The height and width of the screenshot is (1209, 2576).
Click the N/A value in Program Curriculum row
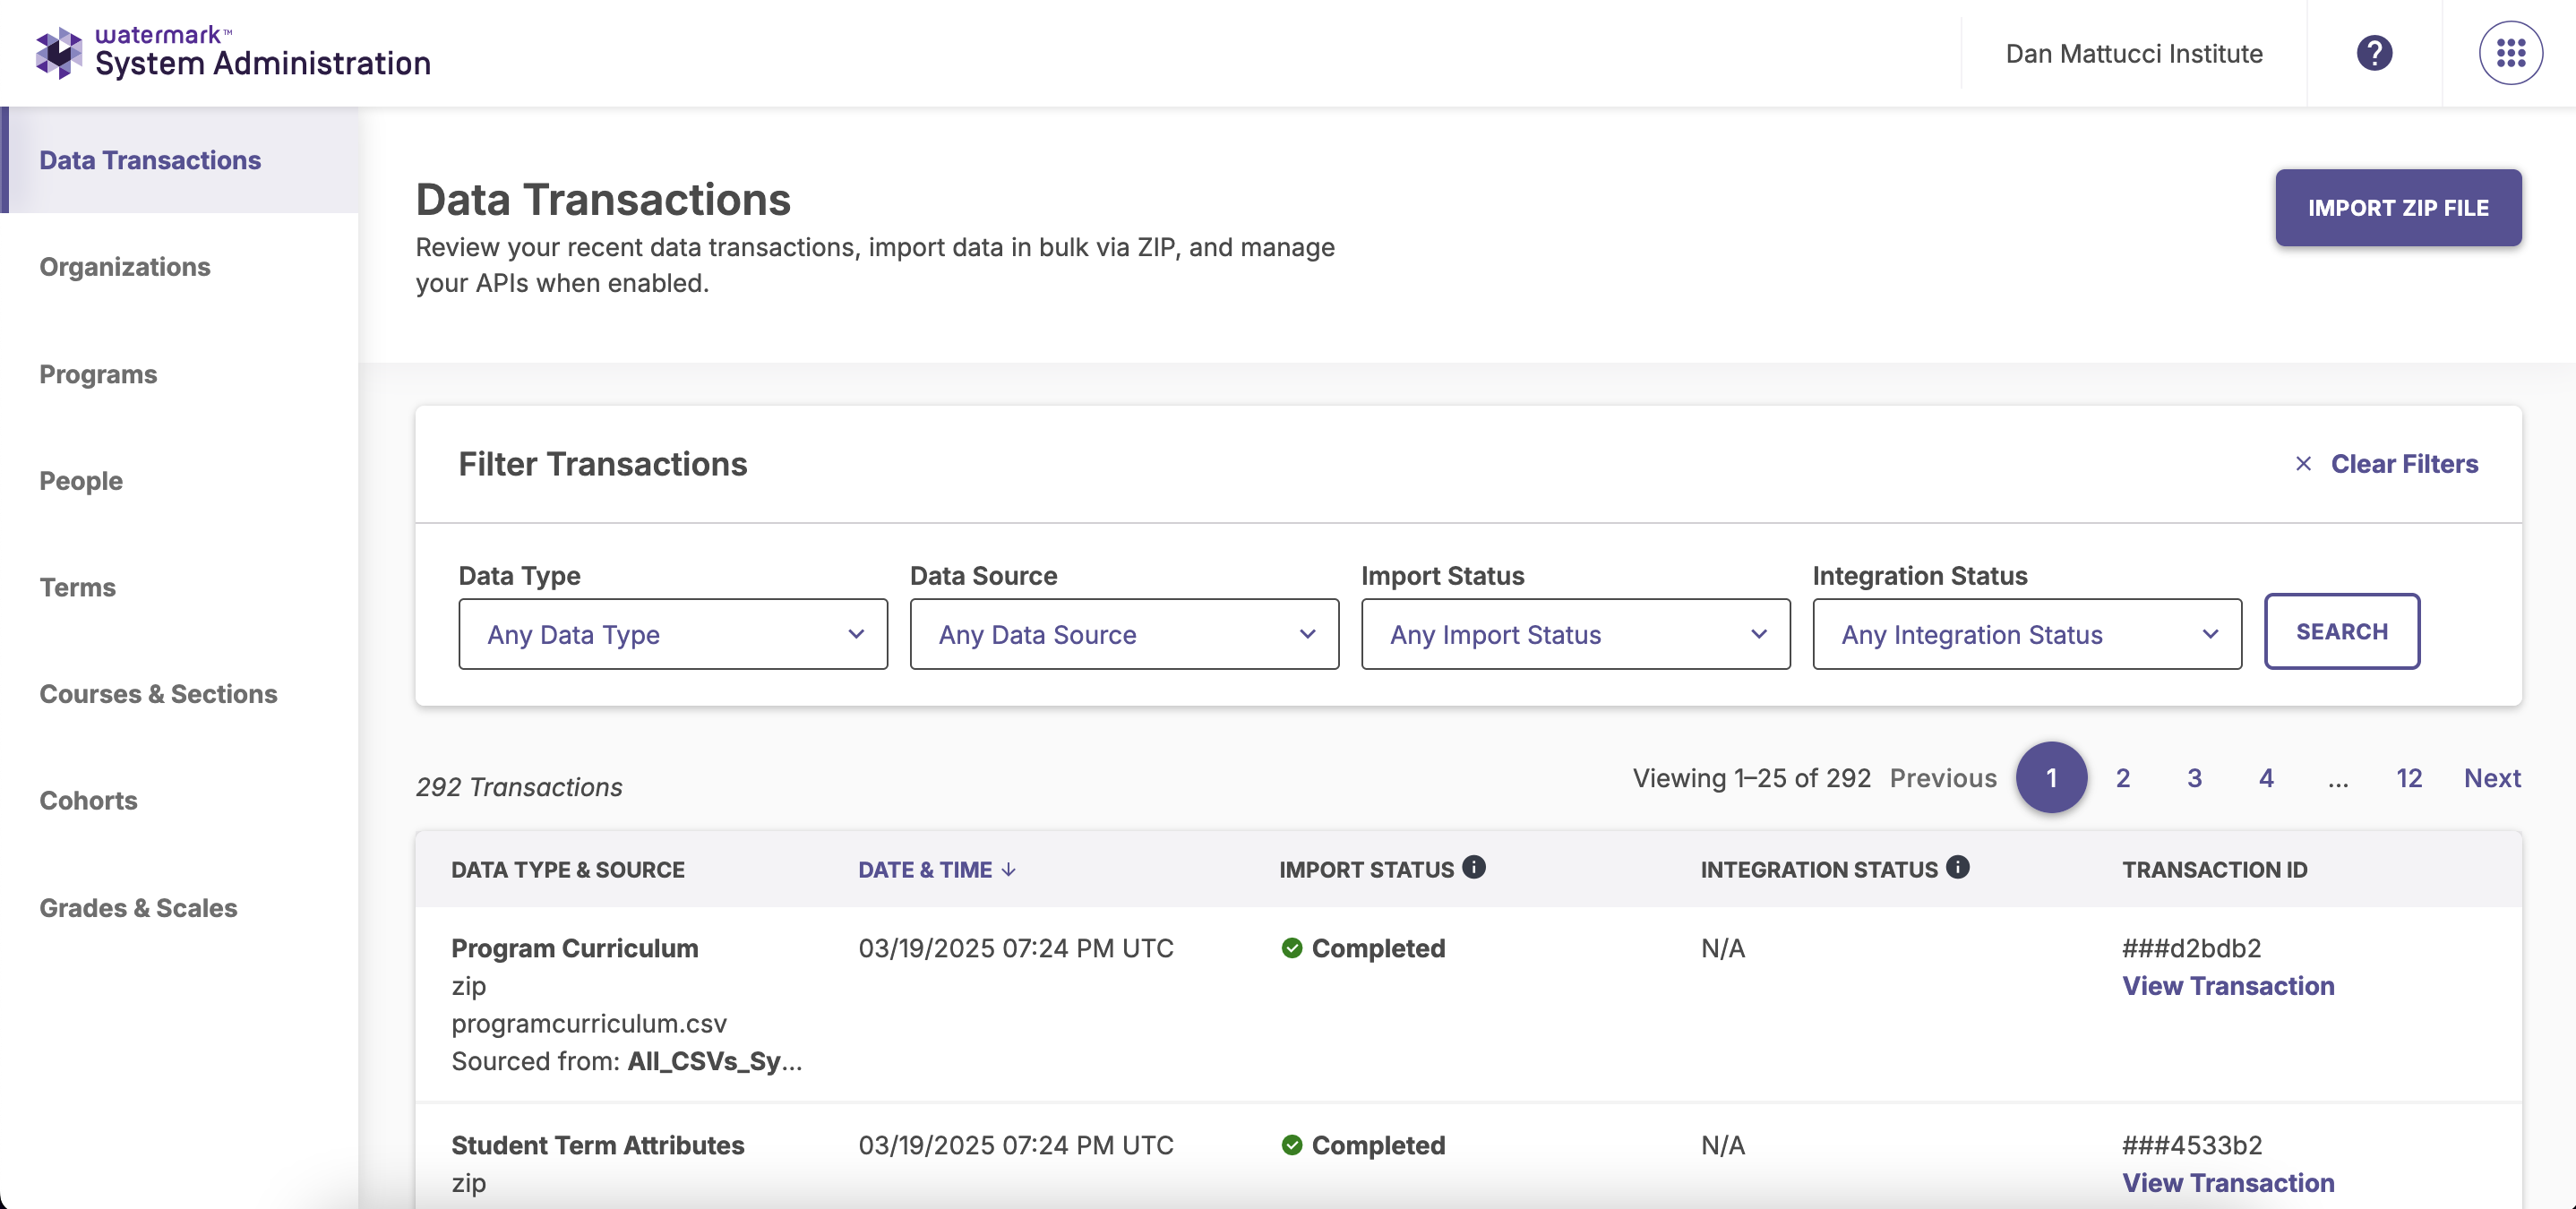(1722, 948)
